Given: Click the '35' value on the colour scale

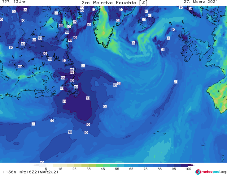Looking at the screenshot, I should (89, 169).
